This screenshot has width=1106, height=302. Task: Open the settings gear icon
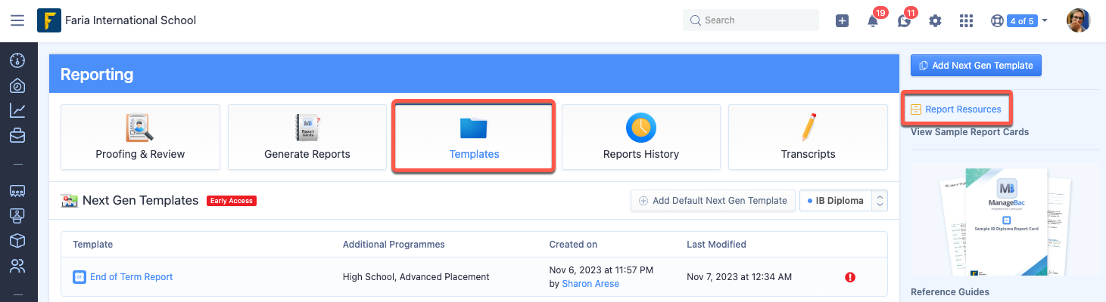pyautogui.click(x=935, y=20)
